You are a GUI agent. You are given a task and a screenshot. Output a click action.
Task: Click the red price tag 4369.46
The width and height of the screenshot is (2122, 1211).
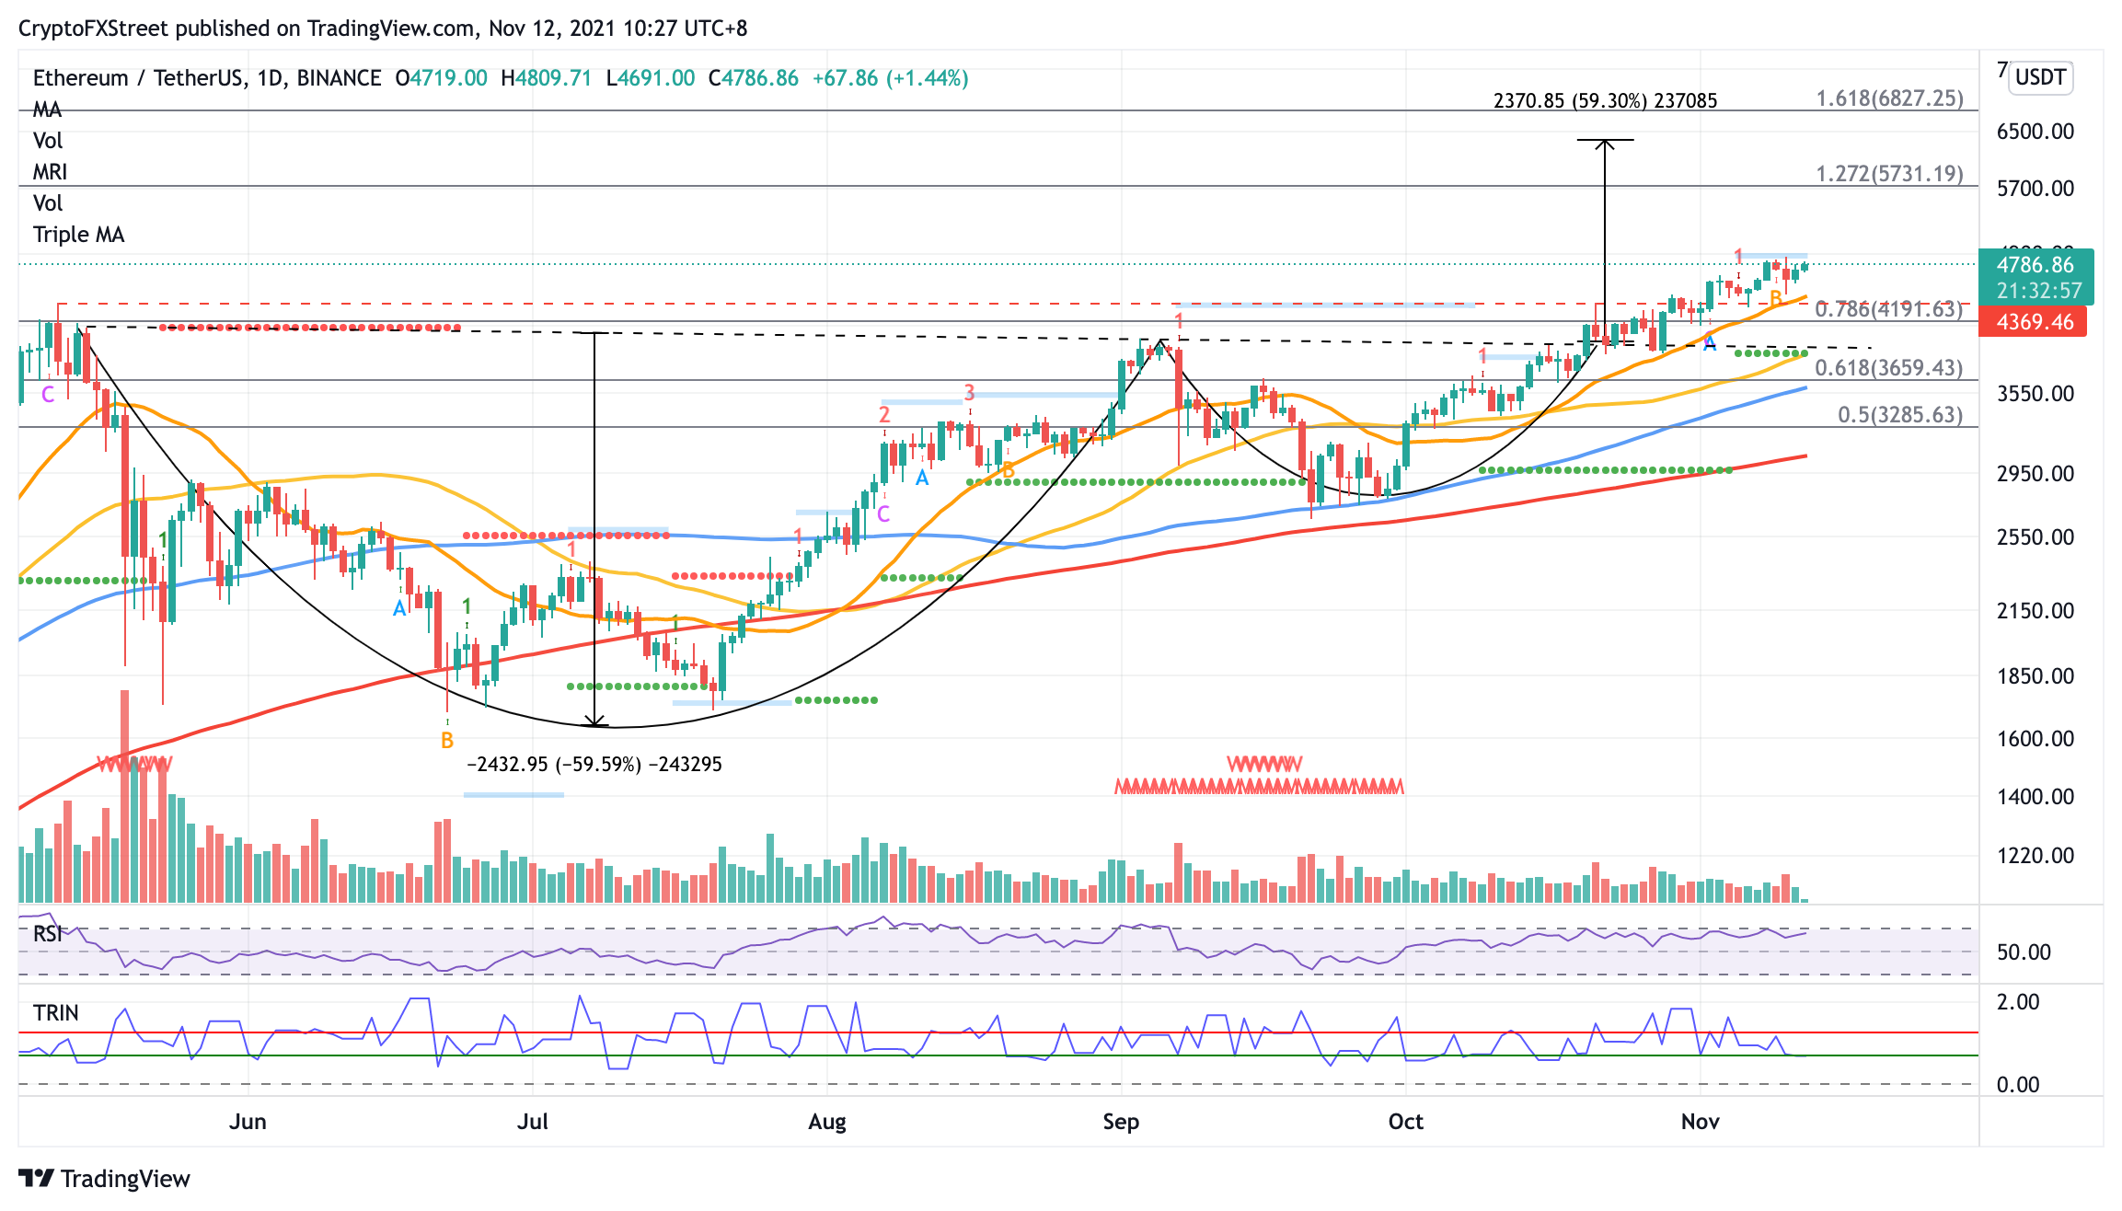click(x=2032, y=322)
